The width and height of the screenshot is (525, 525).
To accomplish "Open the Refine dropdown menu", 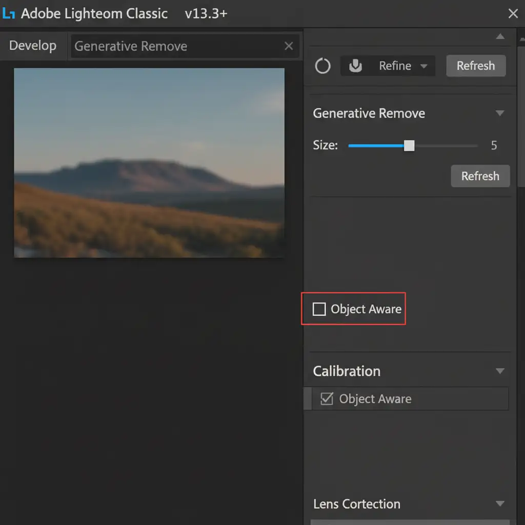I will [423, 66].
